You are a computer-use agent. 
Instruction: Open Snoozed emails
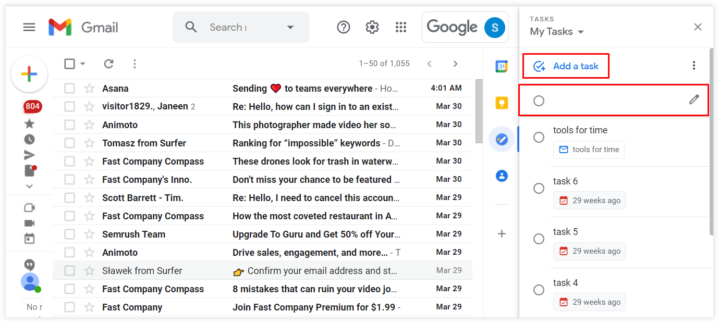pos(29,139)
